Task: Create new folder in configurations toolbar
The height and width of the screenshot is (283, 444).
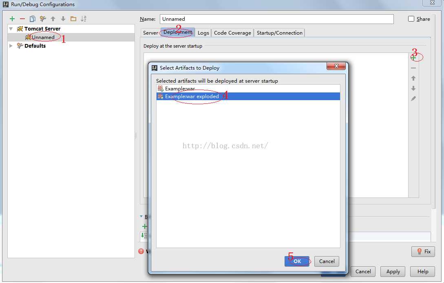Action: coord(73,19)
